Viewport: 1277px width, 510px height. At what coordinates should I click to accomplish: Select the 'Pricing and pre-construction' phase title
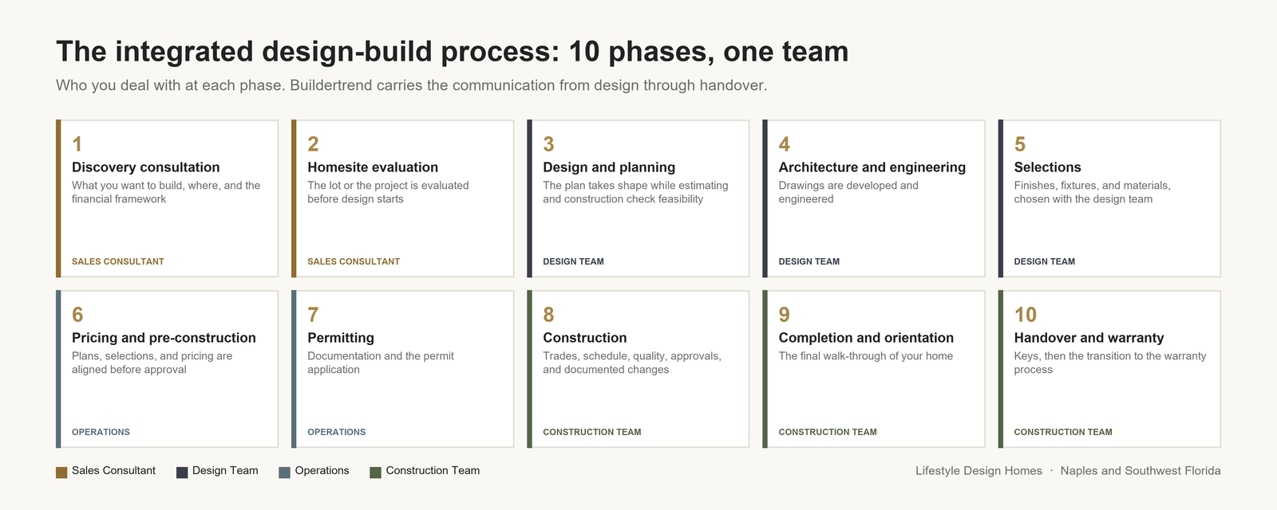tap(164, 338)
